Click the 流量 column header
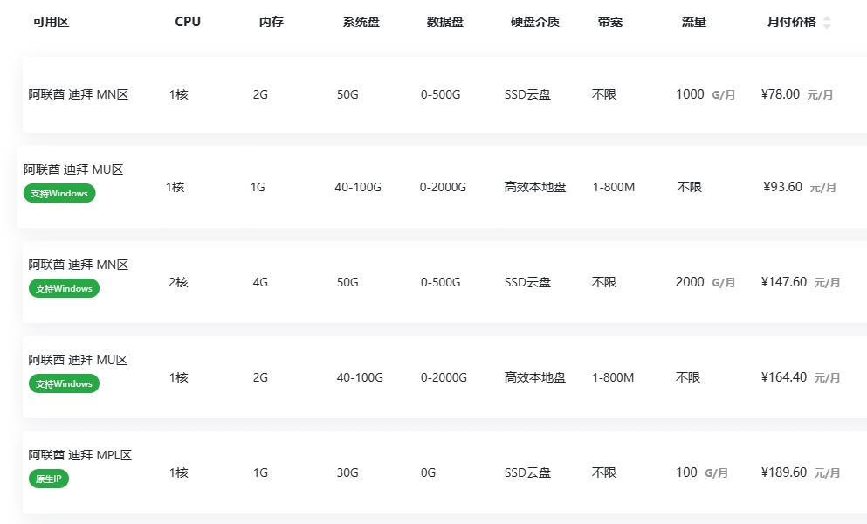867x524 pixels. point(694,22)
